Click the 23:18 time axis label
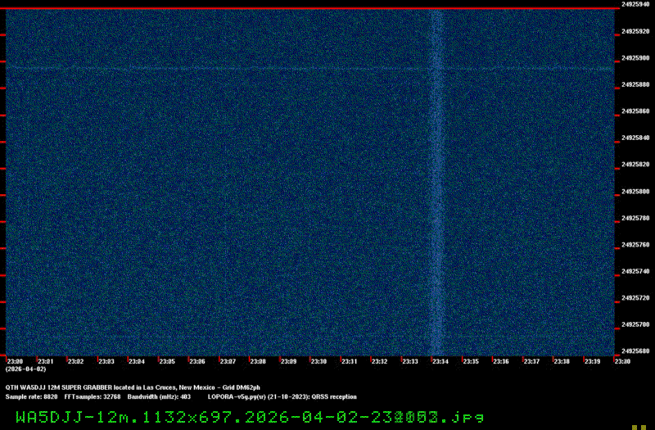This screenshot has width=655, height=430. click(x=562, y=361)
